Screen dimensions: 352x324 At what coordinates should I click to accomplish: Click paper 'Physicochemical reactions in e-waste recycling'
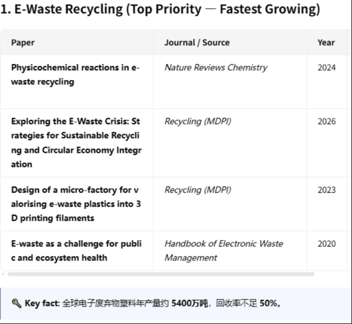coord(76,75)
